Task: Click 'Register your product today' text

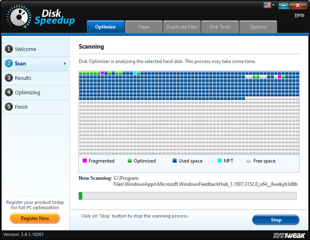Action: tap(35, 202)
